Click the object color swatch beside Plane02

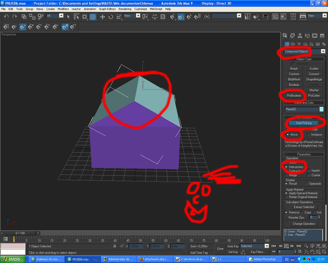tap(321, 109)
